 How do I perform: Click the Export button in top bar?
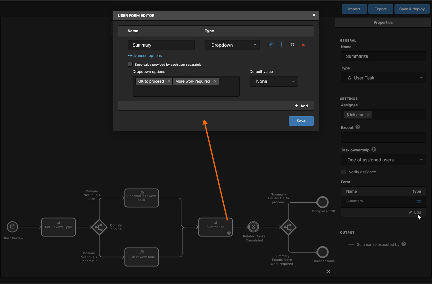380,9
